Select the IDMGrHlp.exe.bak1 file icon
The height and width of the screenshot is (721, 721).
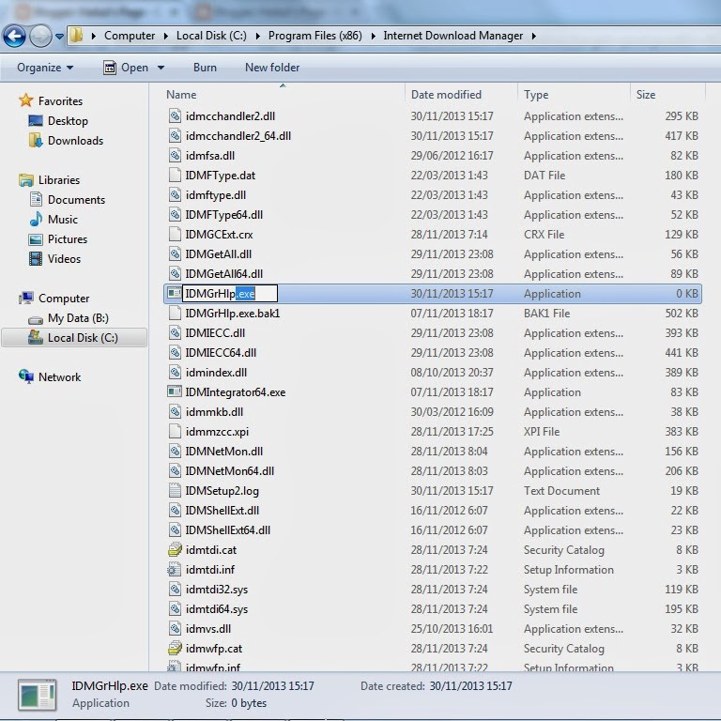tap(175, 313)
